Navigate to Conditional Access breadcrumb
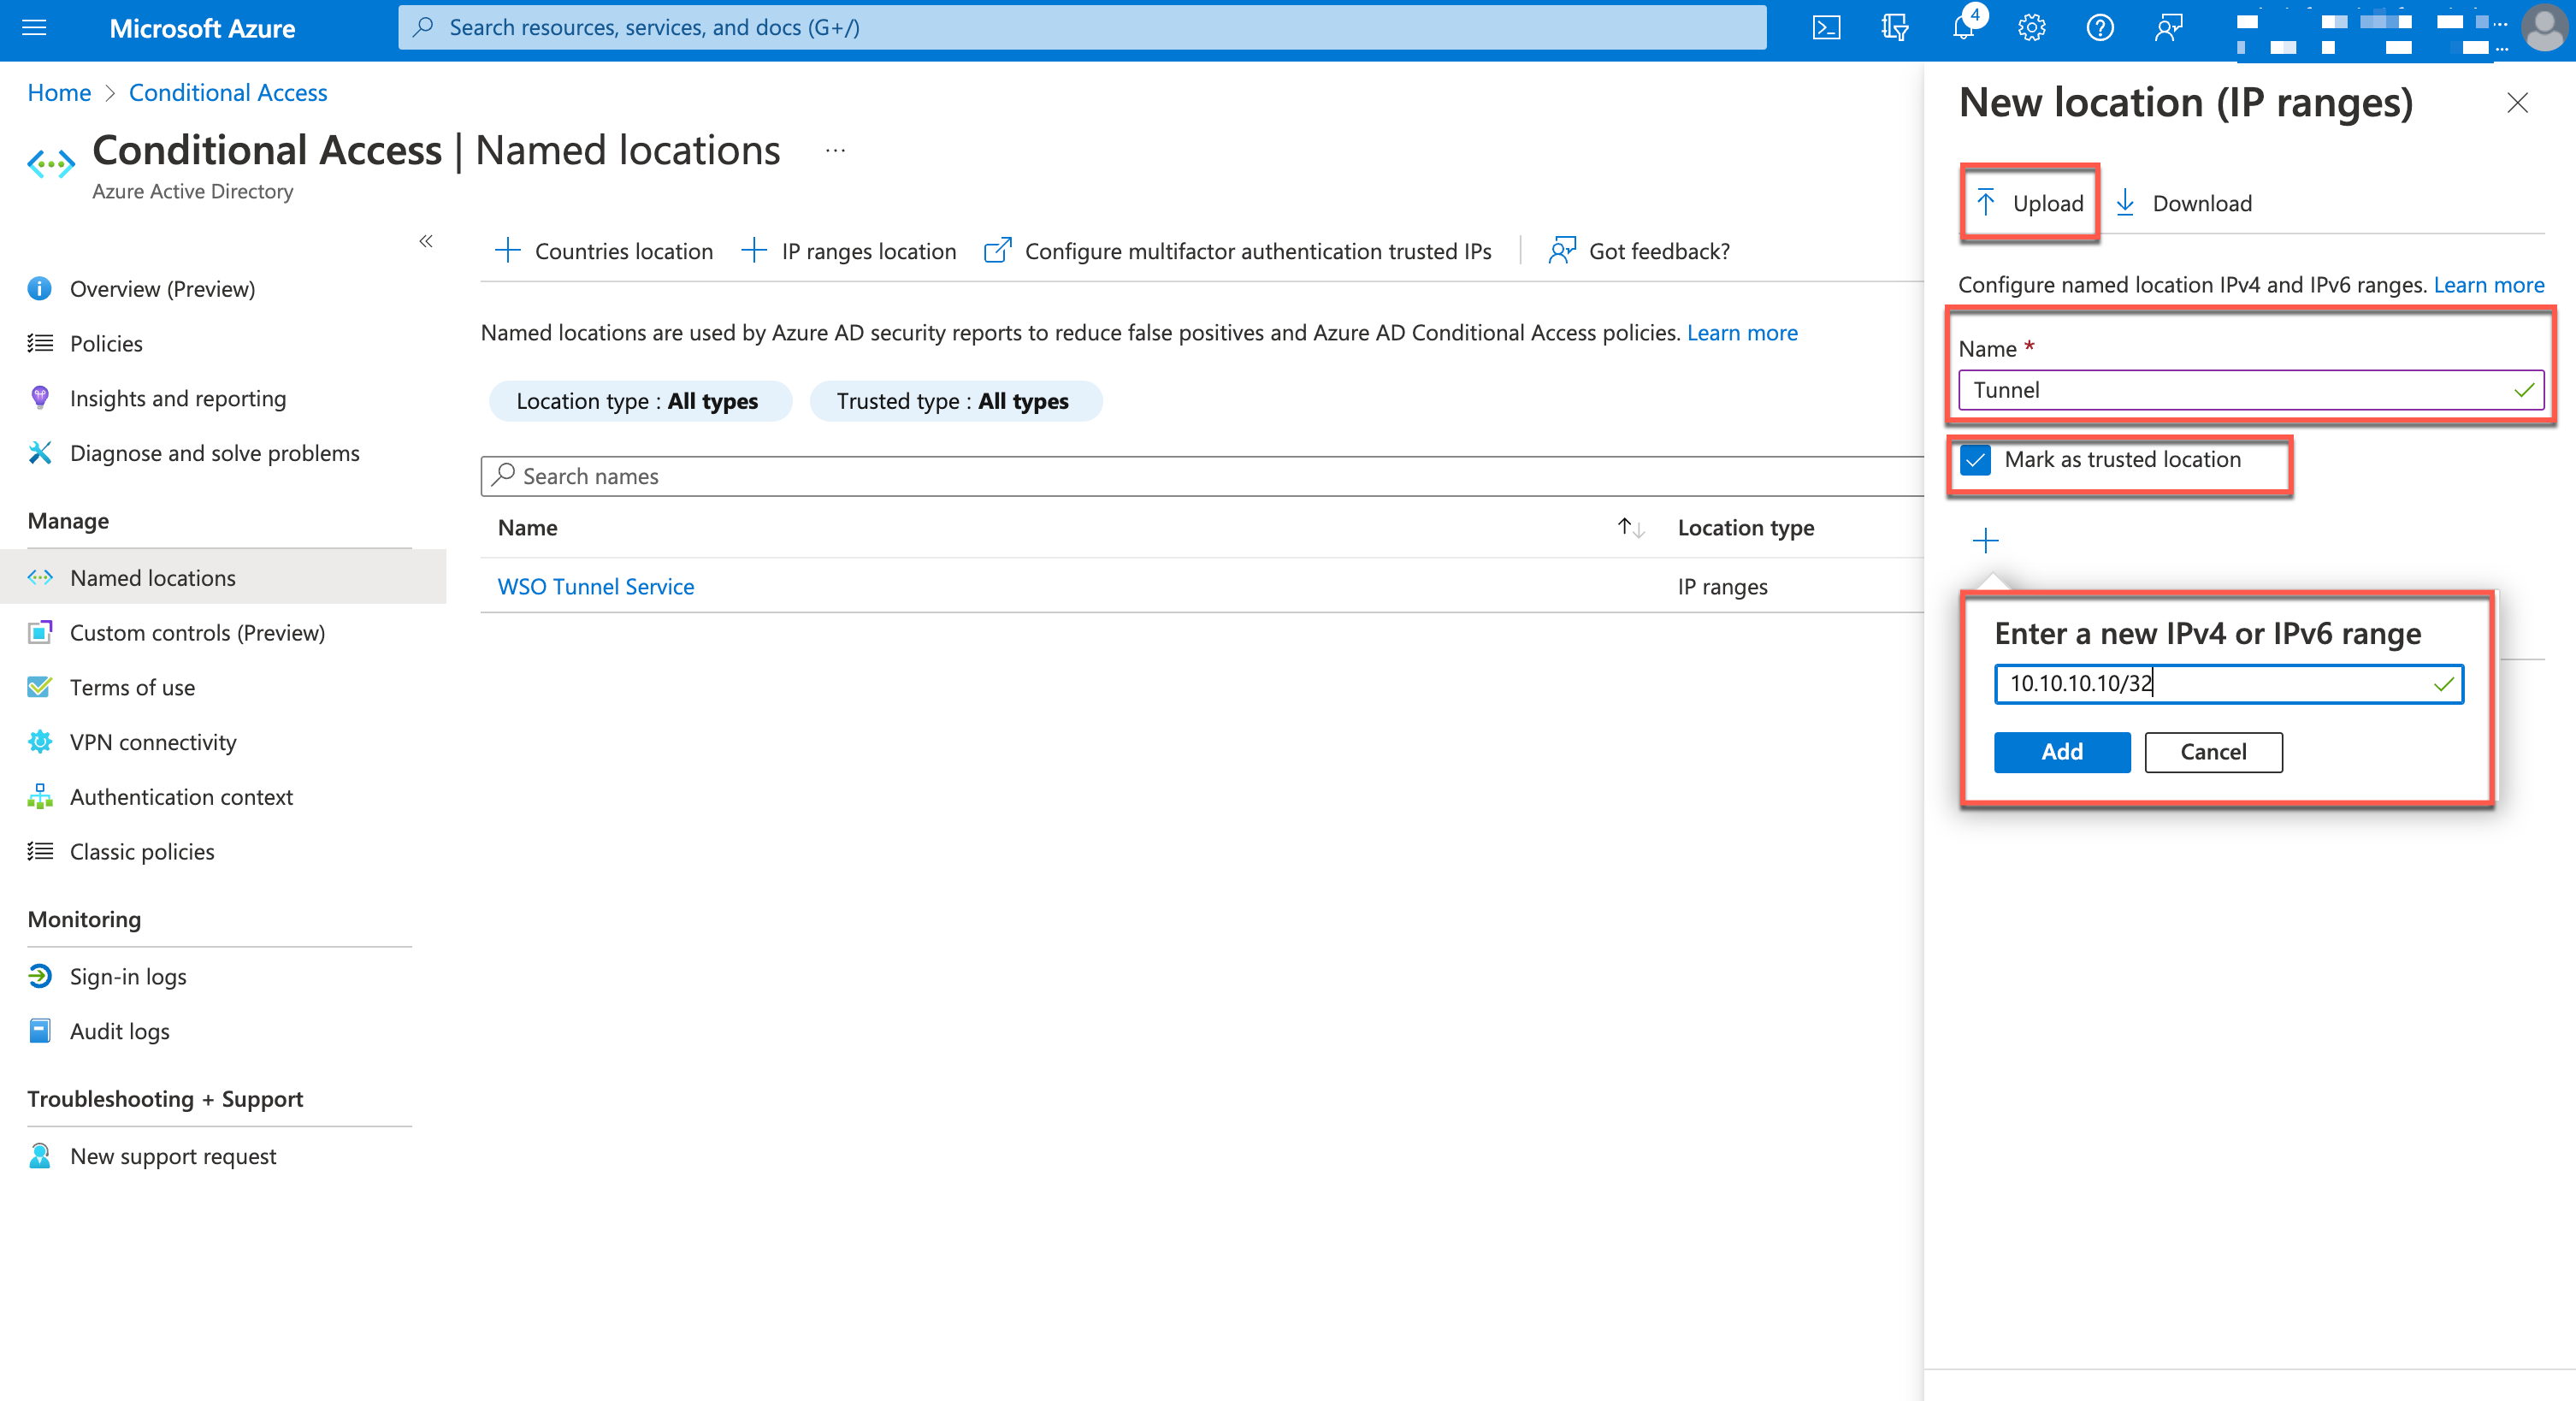This screenshot has height=1401, width=2576. click(227, 92)
